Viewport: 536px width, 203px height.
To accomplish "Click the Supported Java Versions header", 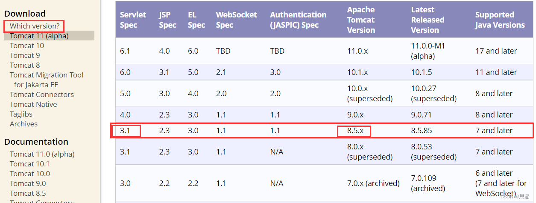I will 500,20.
